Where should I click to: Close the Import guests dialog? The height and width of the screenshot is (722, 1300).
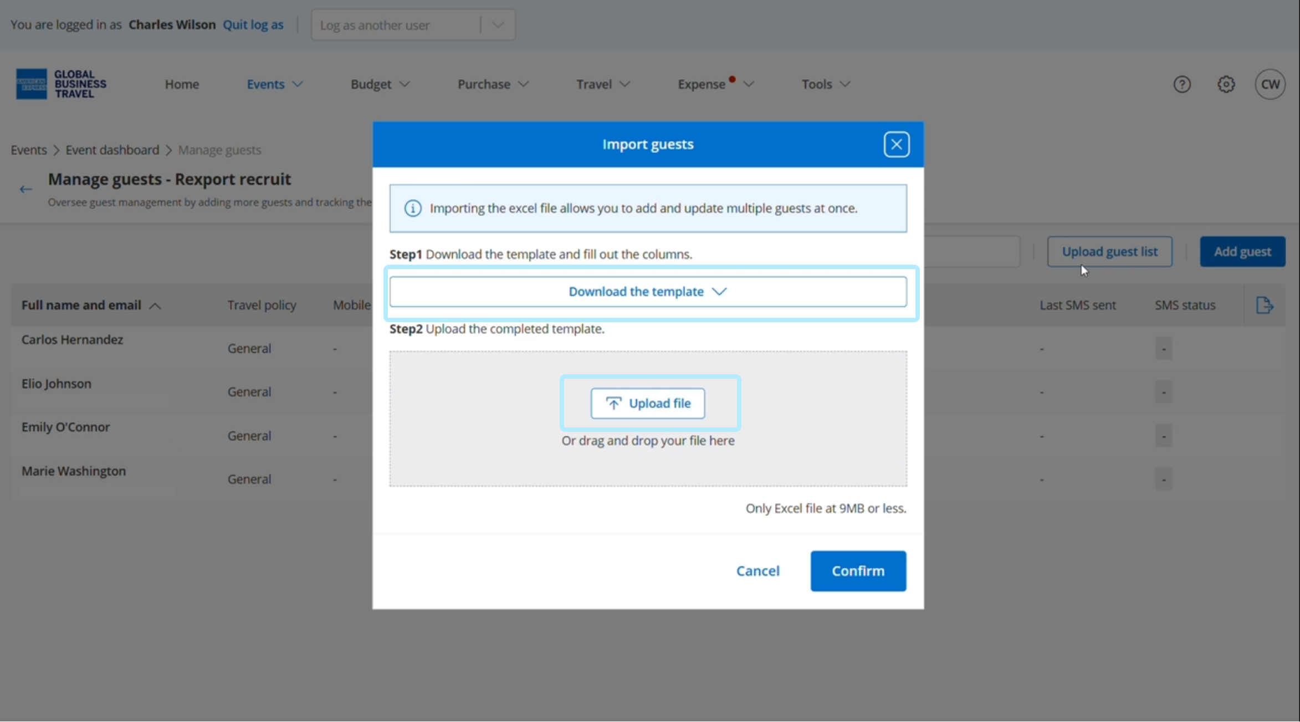click(x=896, y=145)
